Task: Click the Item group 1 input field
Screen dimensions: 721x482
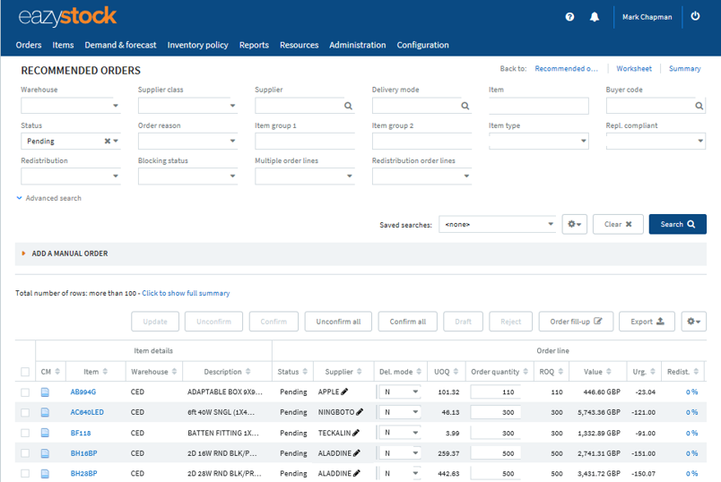Action: (x=304, y=141)
